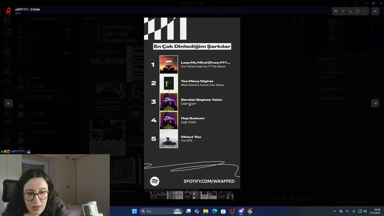Zoom into the image with magnifier icon
This screenshot has height=216, width=384.
[x=336, y=11]
